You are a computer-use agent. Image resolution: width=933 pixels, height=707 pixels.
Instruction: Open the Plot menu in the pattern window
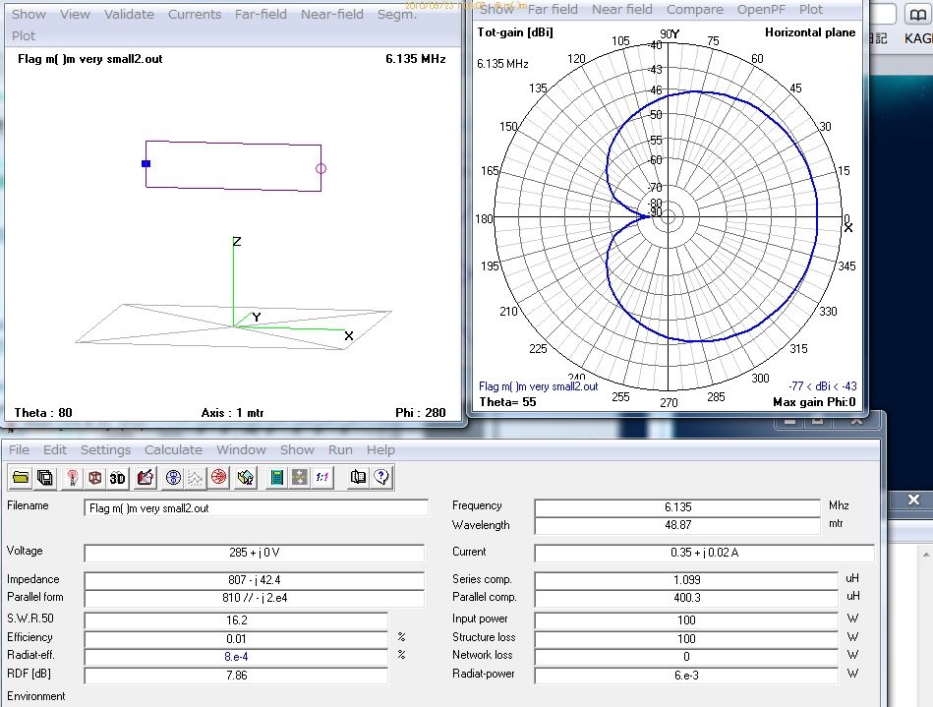811,10
